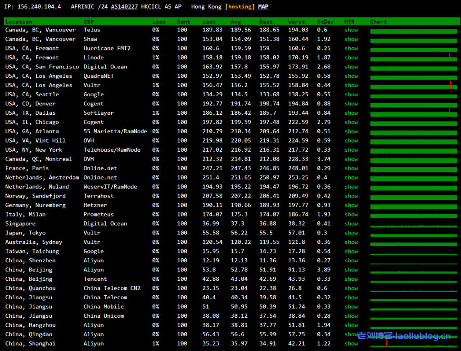Click the Location column header

[x=18, y=22]
